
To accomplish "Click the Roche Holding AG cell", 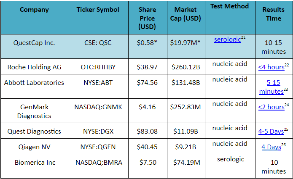I will tap(35, 66).
